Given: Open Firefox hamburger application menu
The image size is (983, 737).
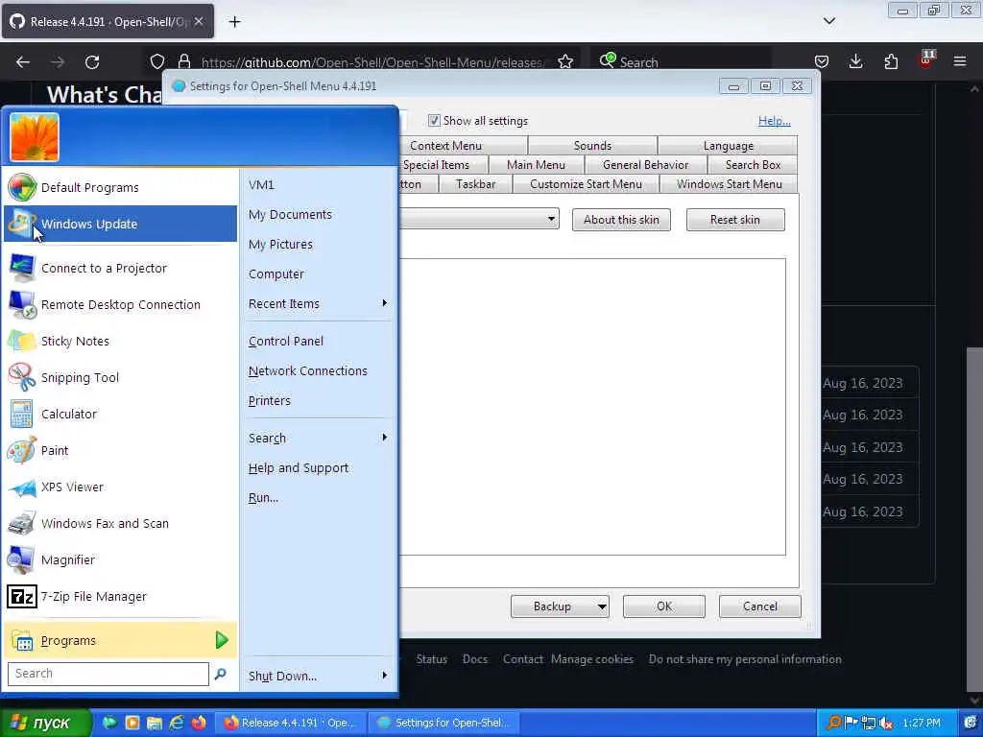Looking at the screenshot, I should click(x=959, y=61).
